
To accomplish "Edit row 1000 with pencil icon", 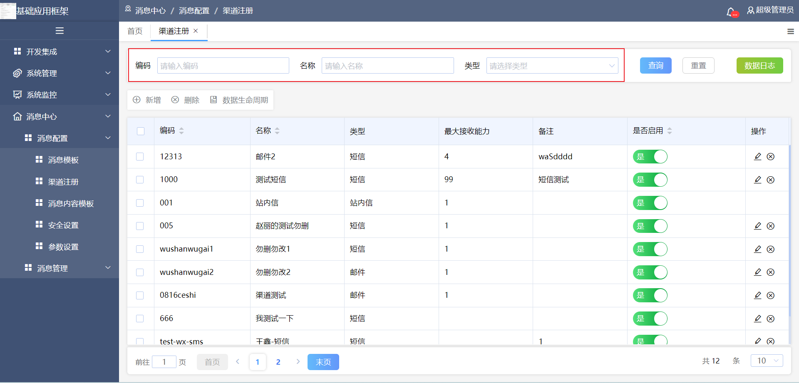I will click(x=758, y=180).
